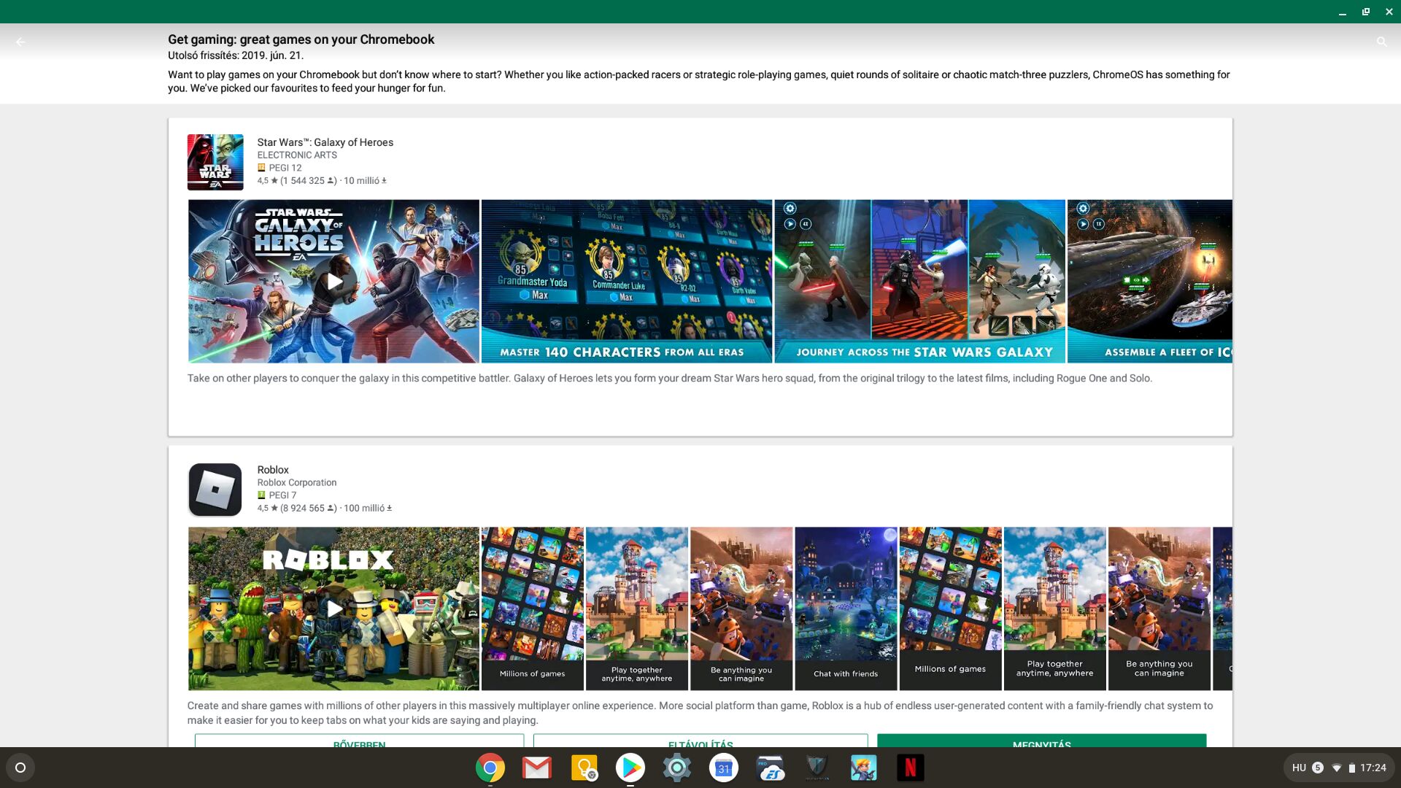The height and width of the screenshot is (788, 1401).
Task: Open the blue cartoon game icon in shelf
Action: [864, 768]
